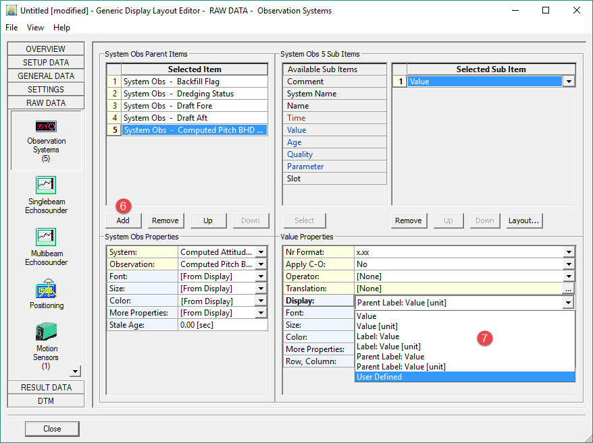Expand the Display format dropdown arrow

[x=569, y=303]
